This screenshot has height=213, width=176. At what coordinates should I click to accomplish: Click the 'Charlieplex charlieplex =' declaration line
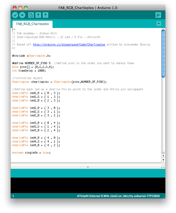pos(59,82)
